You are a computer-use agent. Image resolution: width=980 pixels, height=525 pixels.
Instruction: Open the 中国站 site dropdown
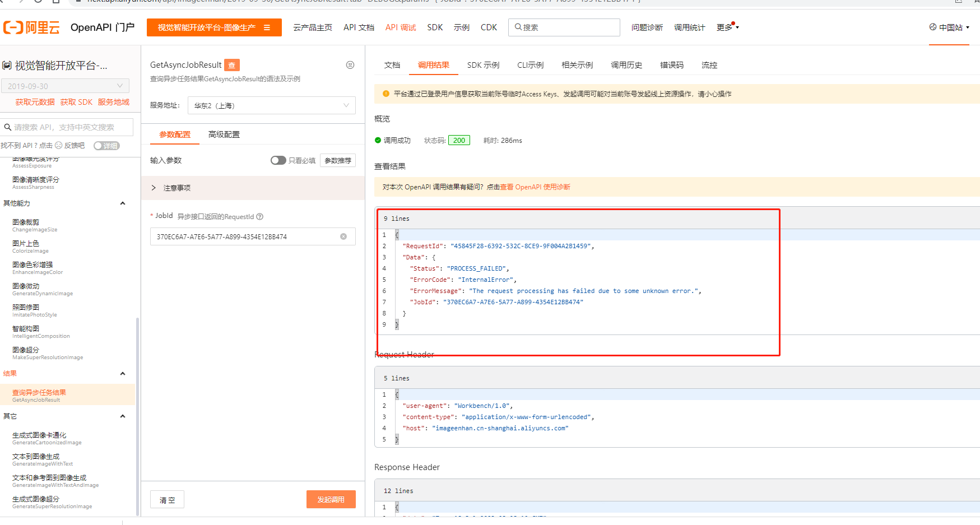[949, 27]
